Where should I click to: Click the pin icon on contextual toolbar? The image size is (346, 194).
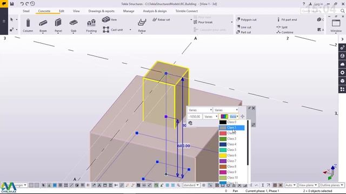coord(249,108)
